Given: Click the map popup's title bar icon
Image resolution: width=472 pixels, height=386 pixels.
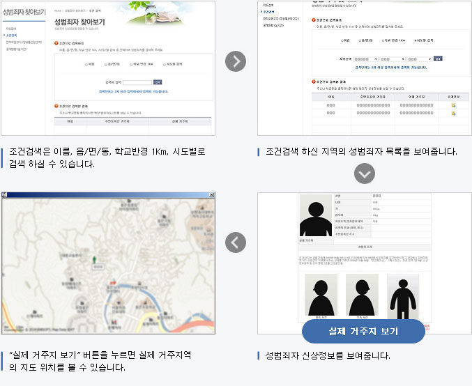Looking at the screenshot, I should point(4,195).
